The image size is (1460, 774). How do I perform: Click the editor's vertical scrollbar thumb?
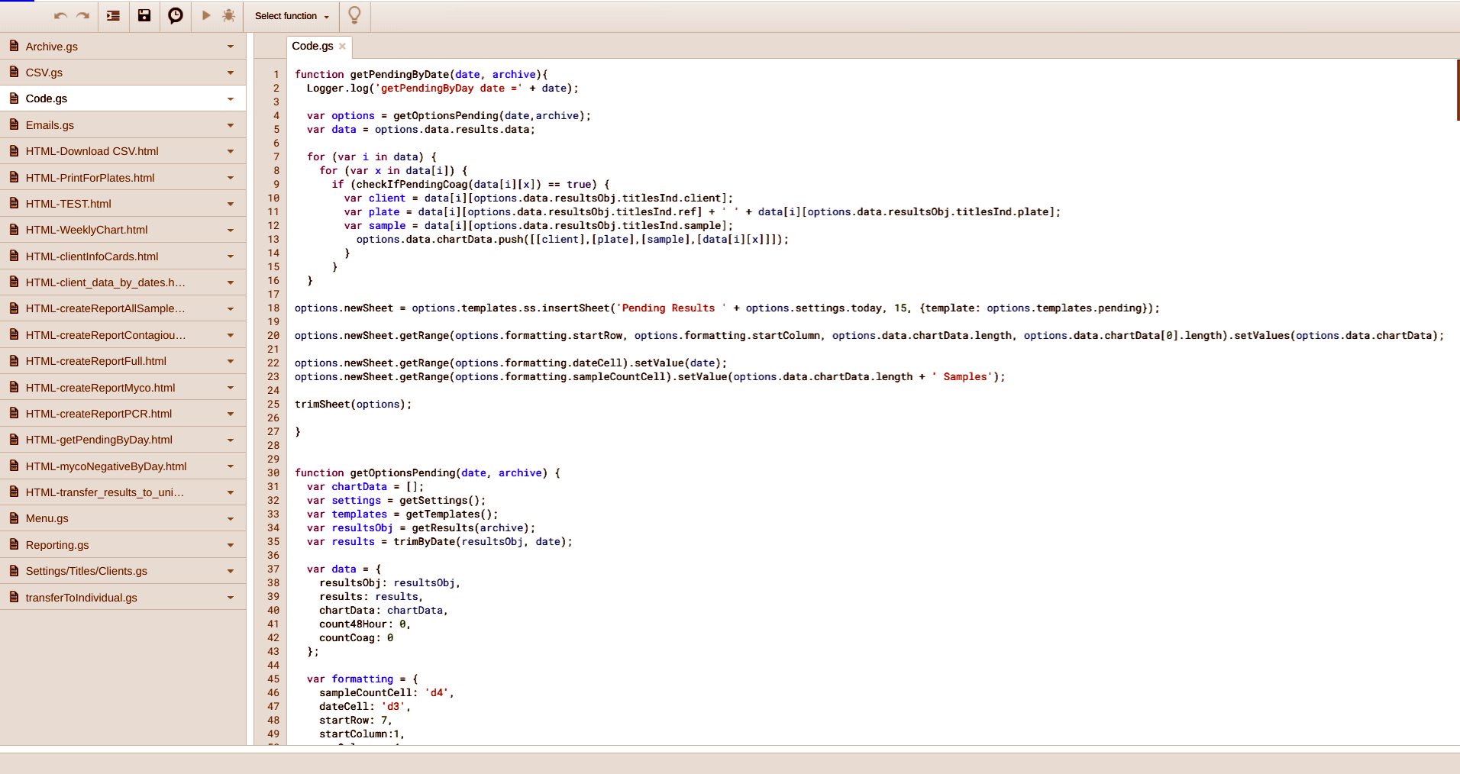1457,90
